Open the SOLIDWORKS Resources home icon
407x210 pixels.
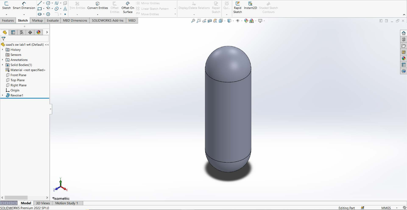point(404,33)
